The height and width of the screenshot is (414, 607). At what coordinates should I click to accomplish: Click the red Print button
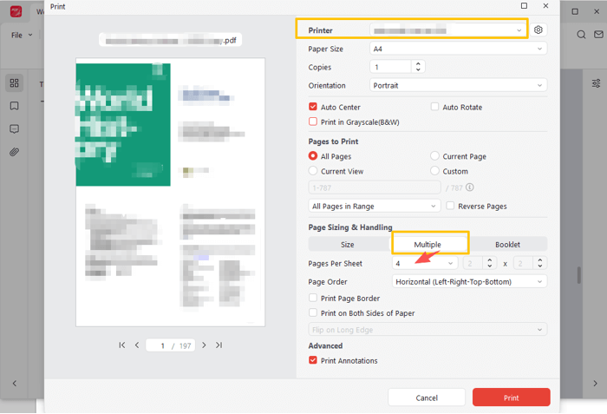tap(511, 398)
